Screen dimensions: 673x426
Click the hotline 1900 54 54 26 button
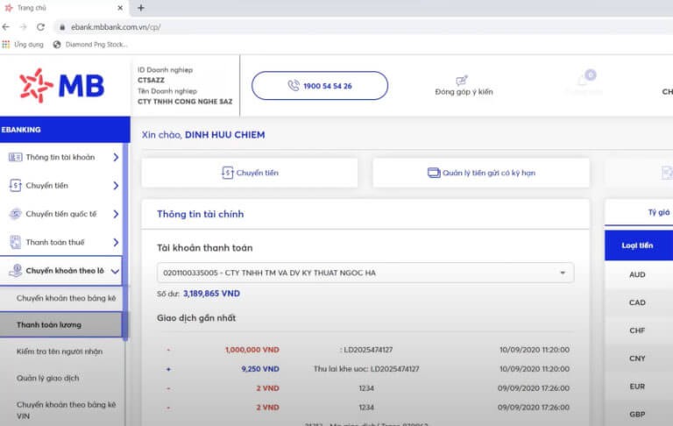[320, 86]
